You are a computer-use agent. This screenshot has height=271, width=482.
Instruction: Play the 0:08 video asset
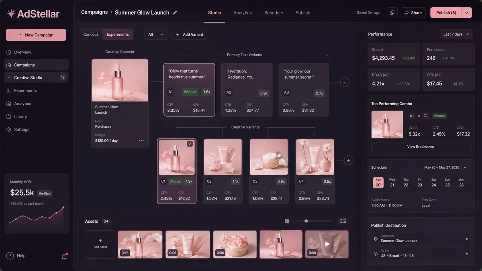(327, 244)
